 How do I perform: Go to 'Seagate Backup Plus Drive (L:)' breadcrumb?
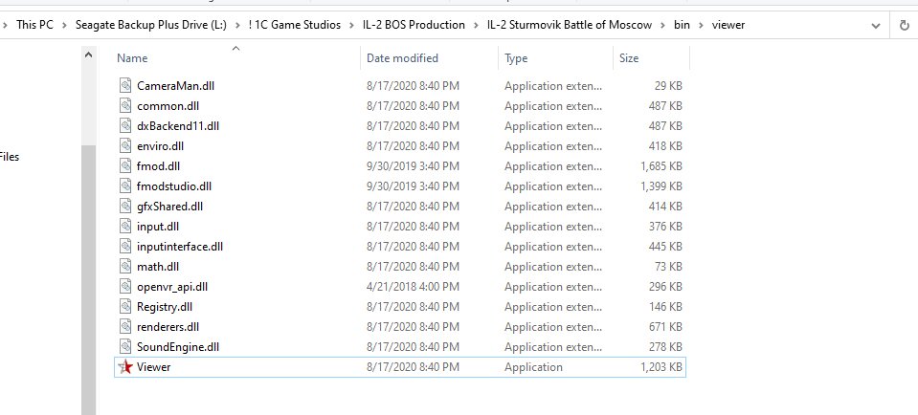150,25
